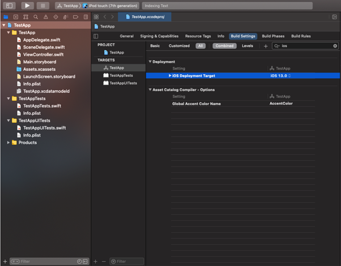
Task: Open the Find navigator magnifier icon
Action: coord(36,17)
